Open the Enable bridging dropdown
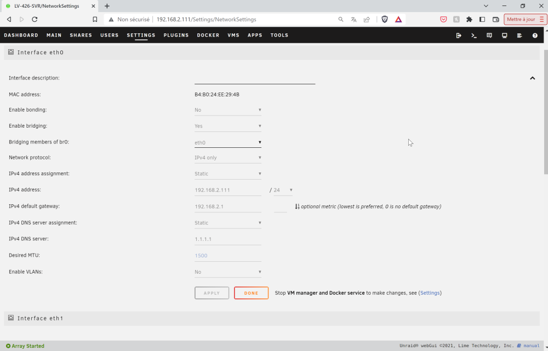 point(228,126)
